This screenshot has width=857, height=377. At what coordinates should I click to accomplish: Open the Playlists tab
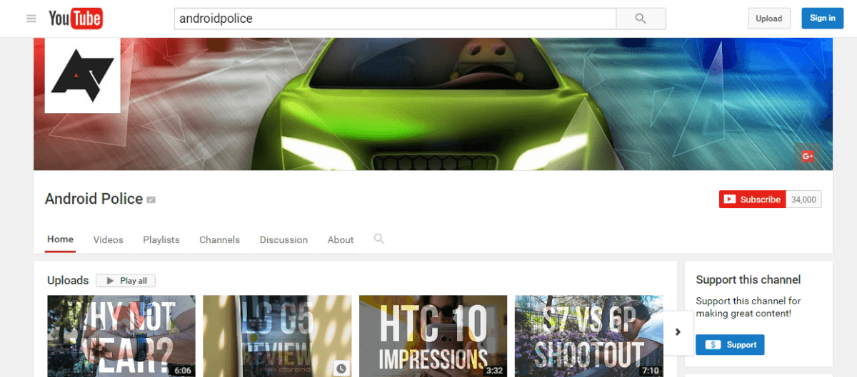click(161, 240)
